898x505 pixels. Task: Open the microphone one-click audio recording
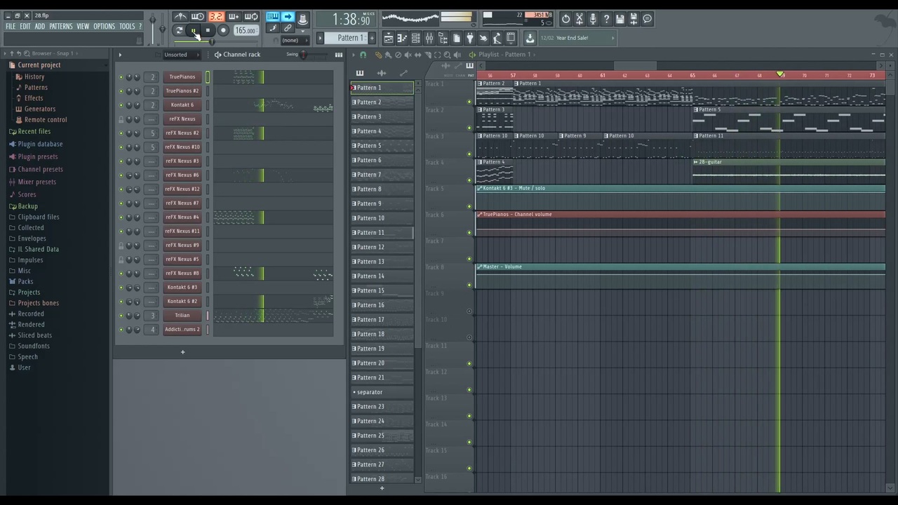point(593,19)
